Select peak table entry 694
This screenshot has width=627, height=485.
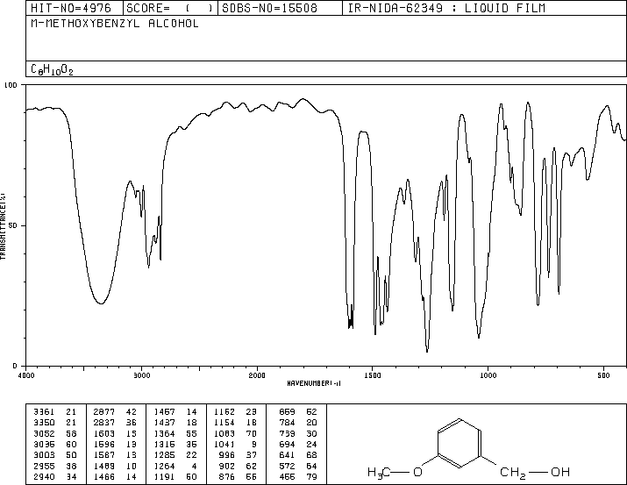[x=287, y=444]
